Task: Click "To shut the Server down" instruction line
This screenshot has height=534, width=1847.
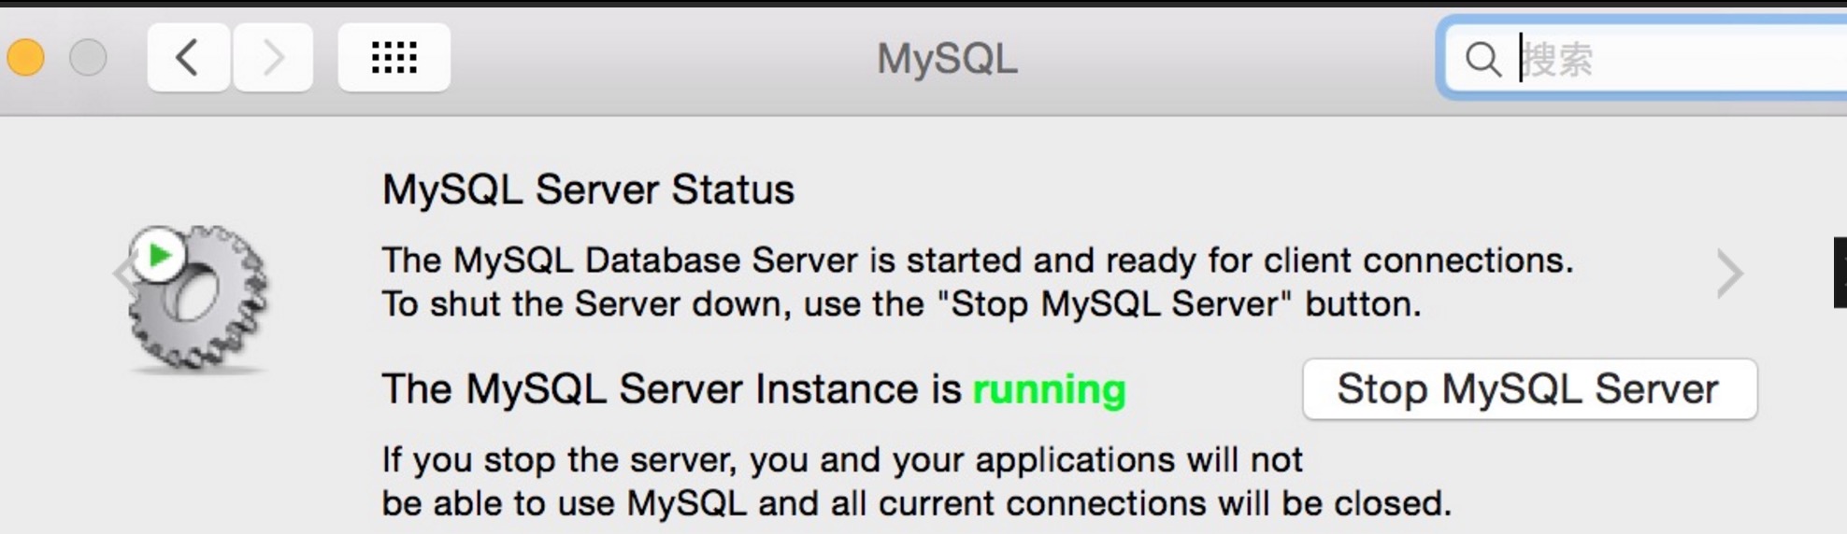Action: [901, 304]
